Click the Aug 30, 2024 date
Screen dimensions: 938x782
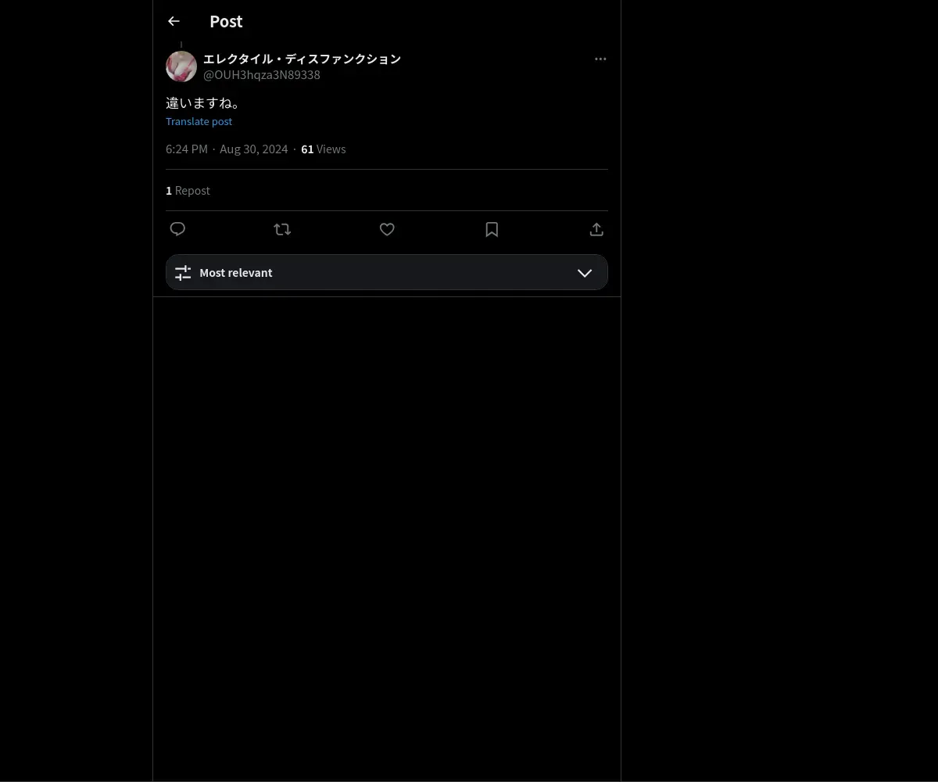(x=254, y=149)
